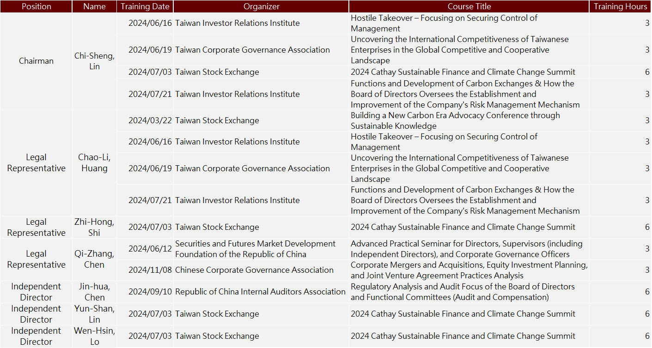Select the name Chi-Sheng, Lin

94,61
